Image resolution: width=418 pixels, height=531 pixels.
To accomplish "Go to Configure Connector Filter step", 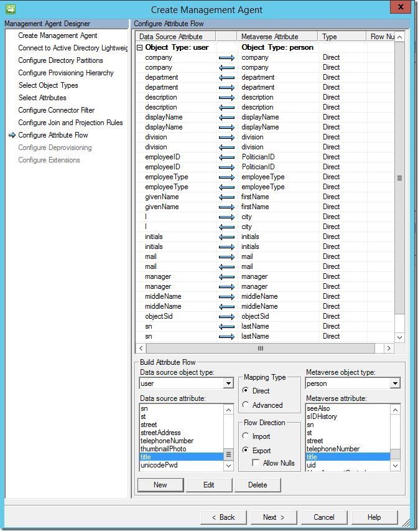I will (57, 110).
